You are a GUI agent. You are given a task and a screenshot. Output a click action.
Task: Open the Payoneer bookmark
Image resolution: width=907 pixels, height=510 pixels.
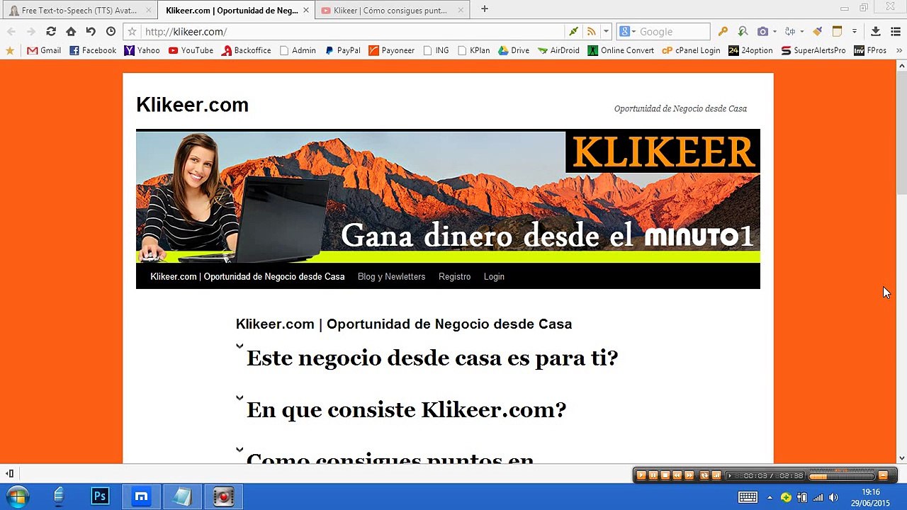click(392, 50)
